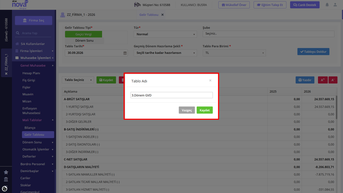
Task: Open Bilanço in Mali Tablolar menu
Action: point(30,128)
